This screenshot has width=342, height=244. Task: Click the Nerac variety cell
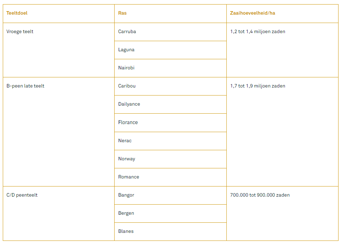click(x=125, y=141)
